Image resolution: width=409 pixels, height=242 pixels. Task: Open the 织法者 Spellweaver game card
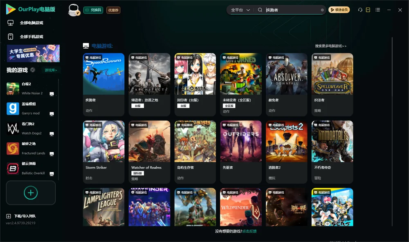(332, 85)
